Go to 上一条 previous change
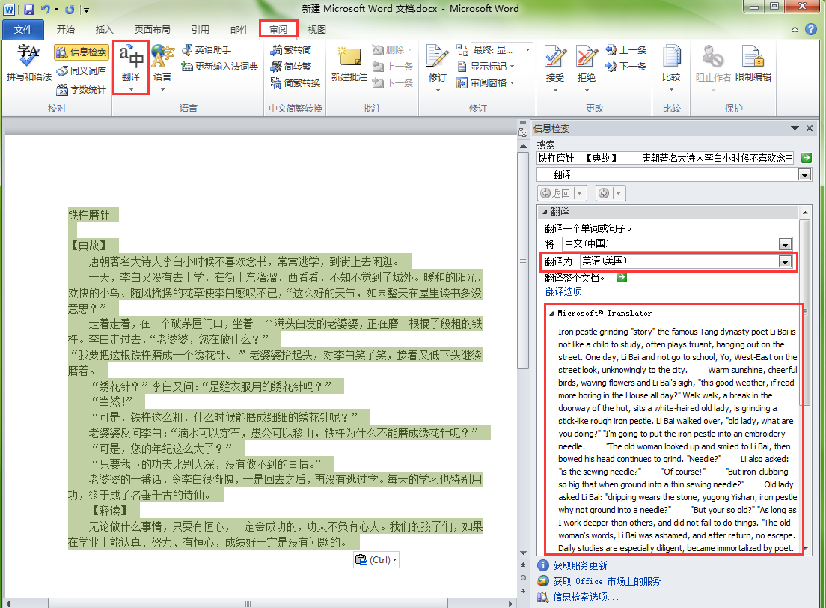The width and height of the screenshot is (826, 608). (625, 50)
